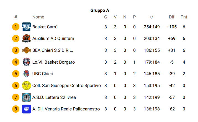
Task: Click the rank 8 yellow badge
Action: point(16,109)
